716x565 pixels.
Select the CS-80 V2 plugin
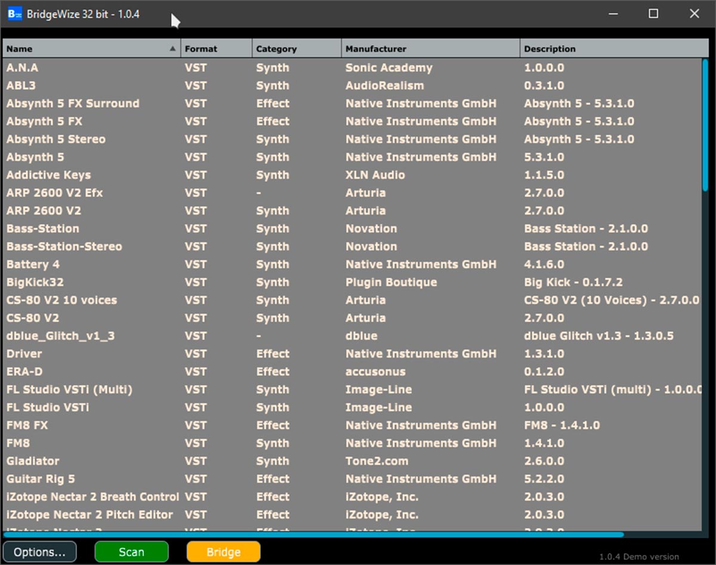[x=33, y=318]
